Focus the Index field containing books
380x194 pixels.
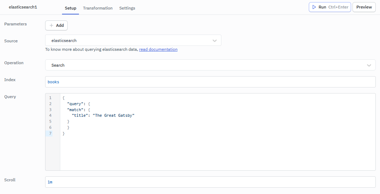[x=210, y=82]
